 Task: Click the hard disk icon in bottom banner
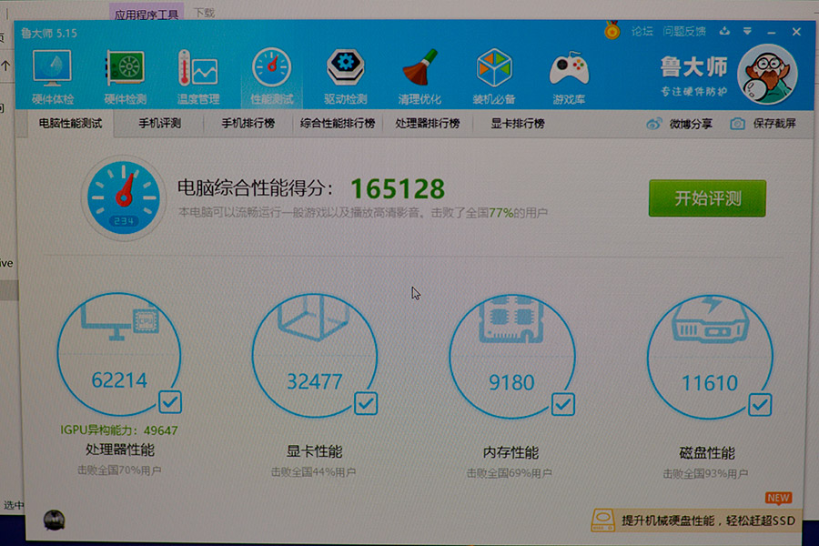[x=603, y=521]
